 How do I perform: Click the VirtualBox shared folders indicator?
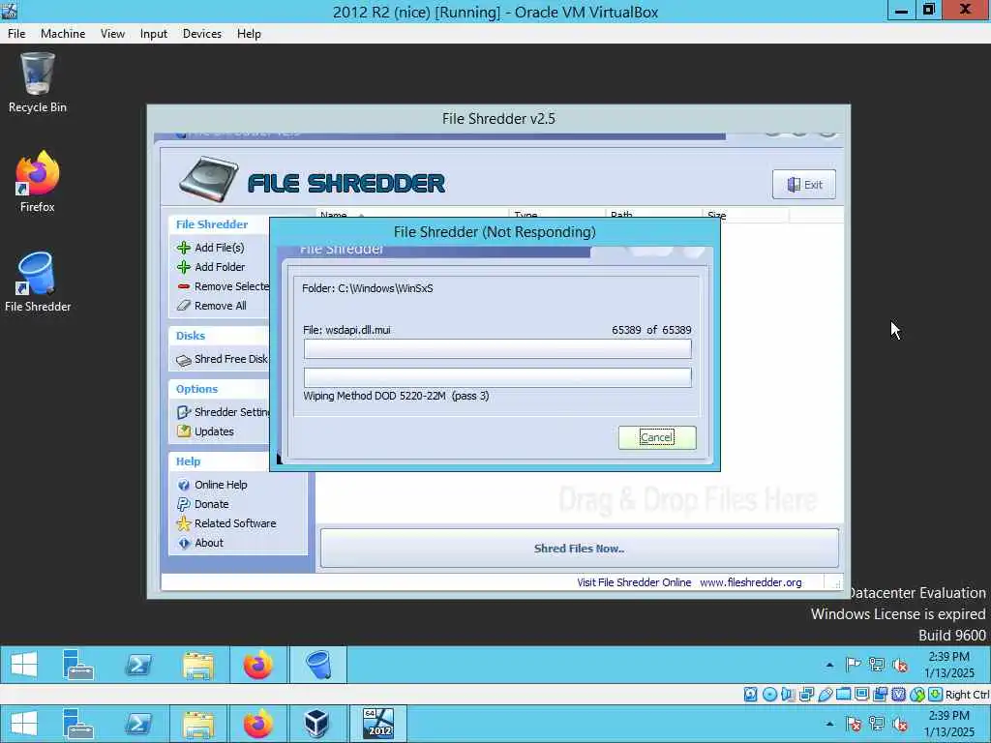point(843,695)
